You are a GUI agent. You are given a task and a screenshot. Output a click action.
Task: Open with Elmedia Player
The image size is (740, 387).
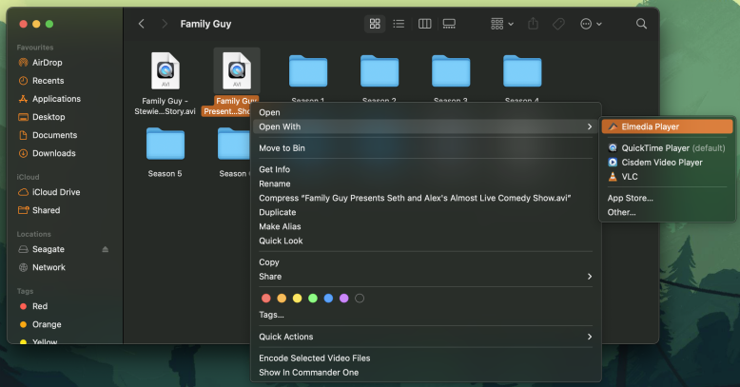[x=668, y=126]
